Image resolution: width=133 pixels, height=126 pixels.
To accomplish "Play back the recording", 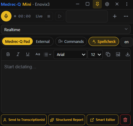I will click(60, 16).
